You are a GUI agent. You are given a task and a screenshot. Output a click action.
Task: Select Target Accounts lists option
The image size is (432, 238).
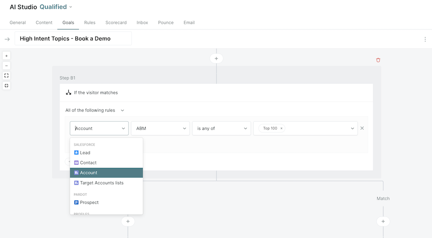coord(106,183)
